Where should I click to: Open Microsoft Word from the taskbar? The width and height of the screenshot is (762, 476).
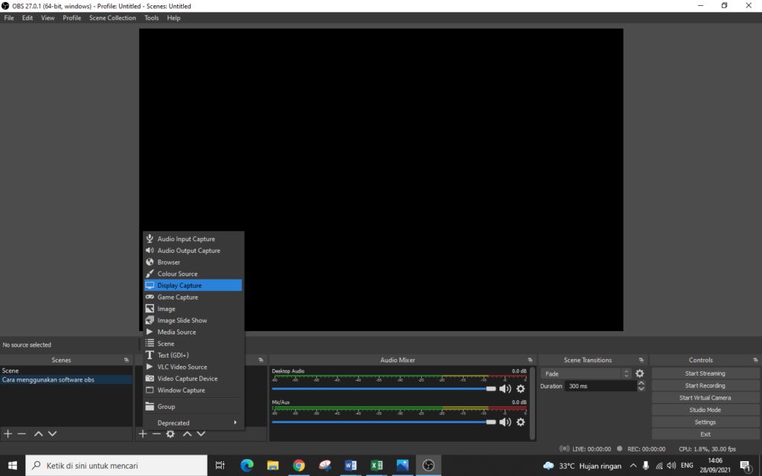pyautogui.click(x=350, y=466)
